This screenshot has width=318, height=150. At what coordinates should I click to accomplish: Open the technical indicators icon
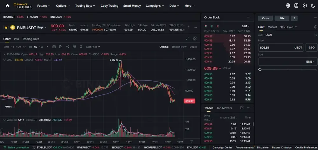click(61, 47)
